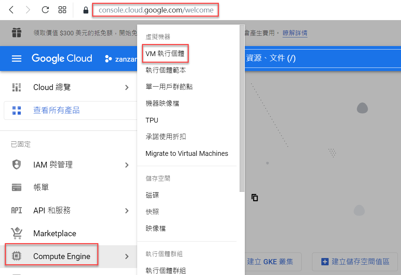Click the browser forward arrow
Viewport: 401px width, 275px height.
coord(28,10)
